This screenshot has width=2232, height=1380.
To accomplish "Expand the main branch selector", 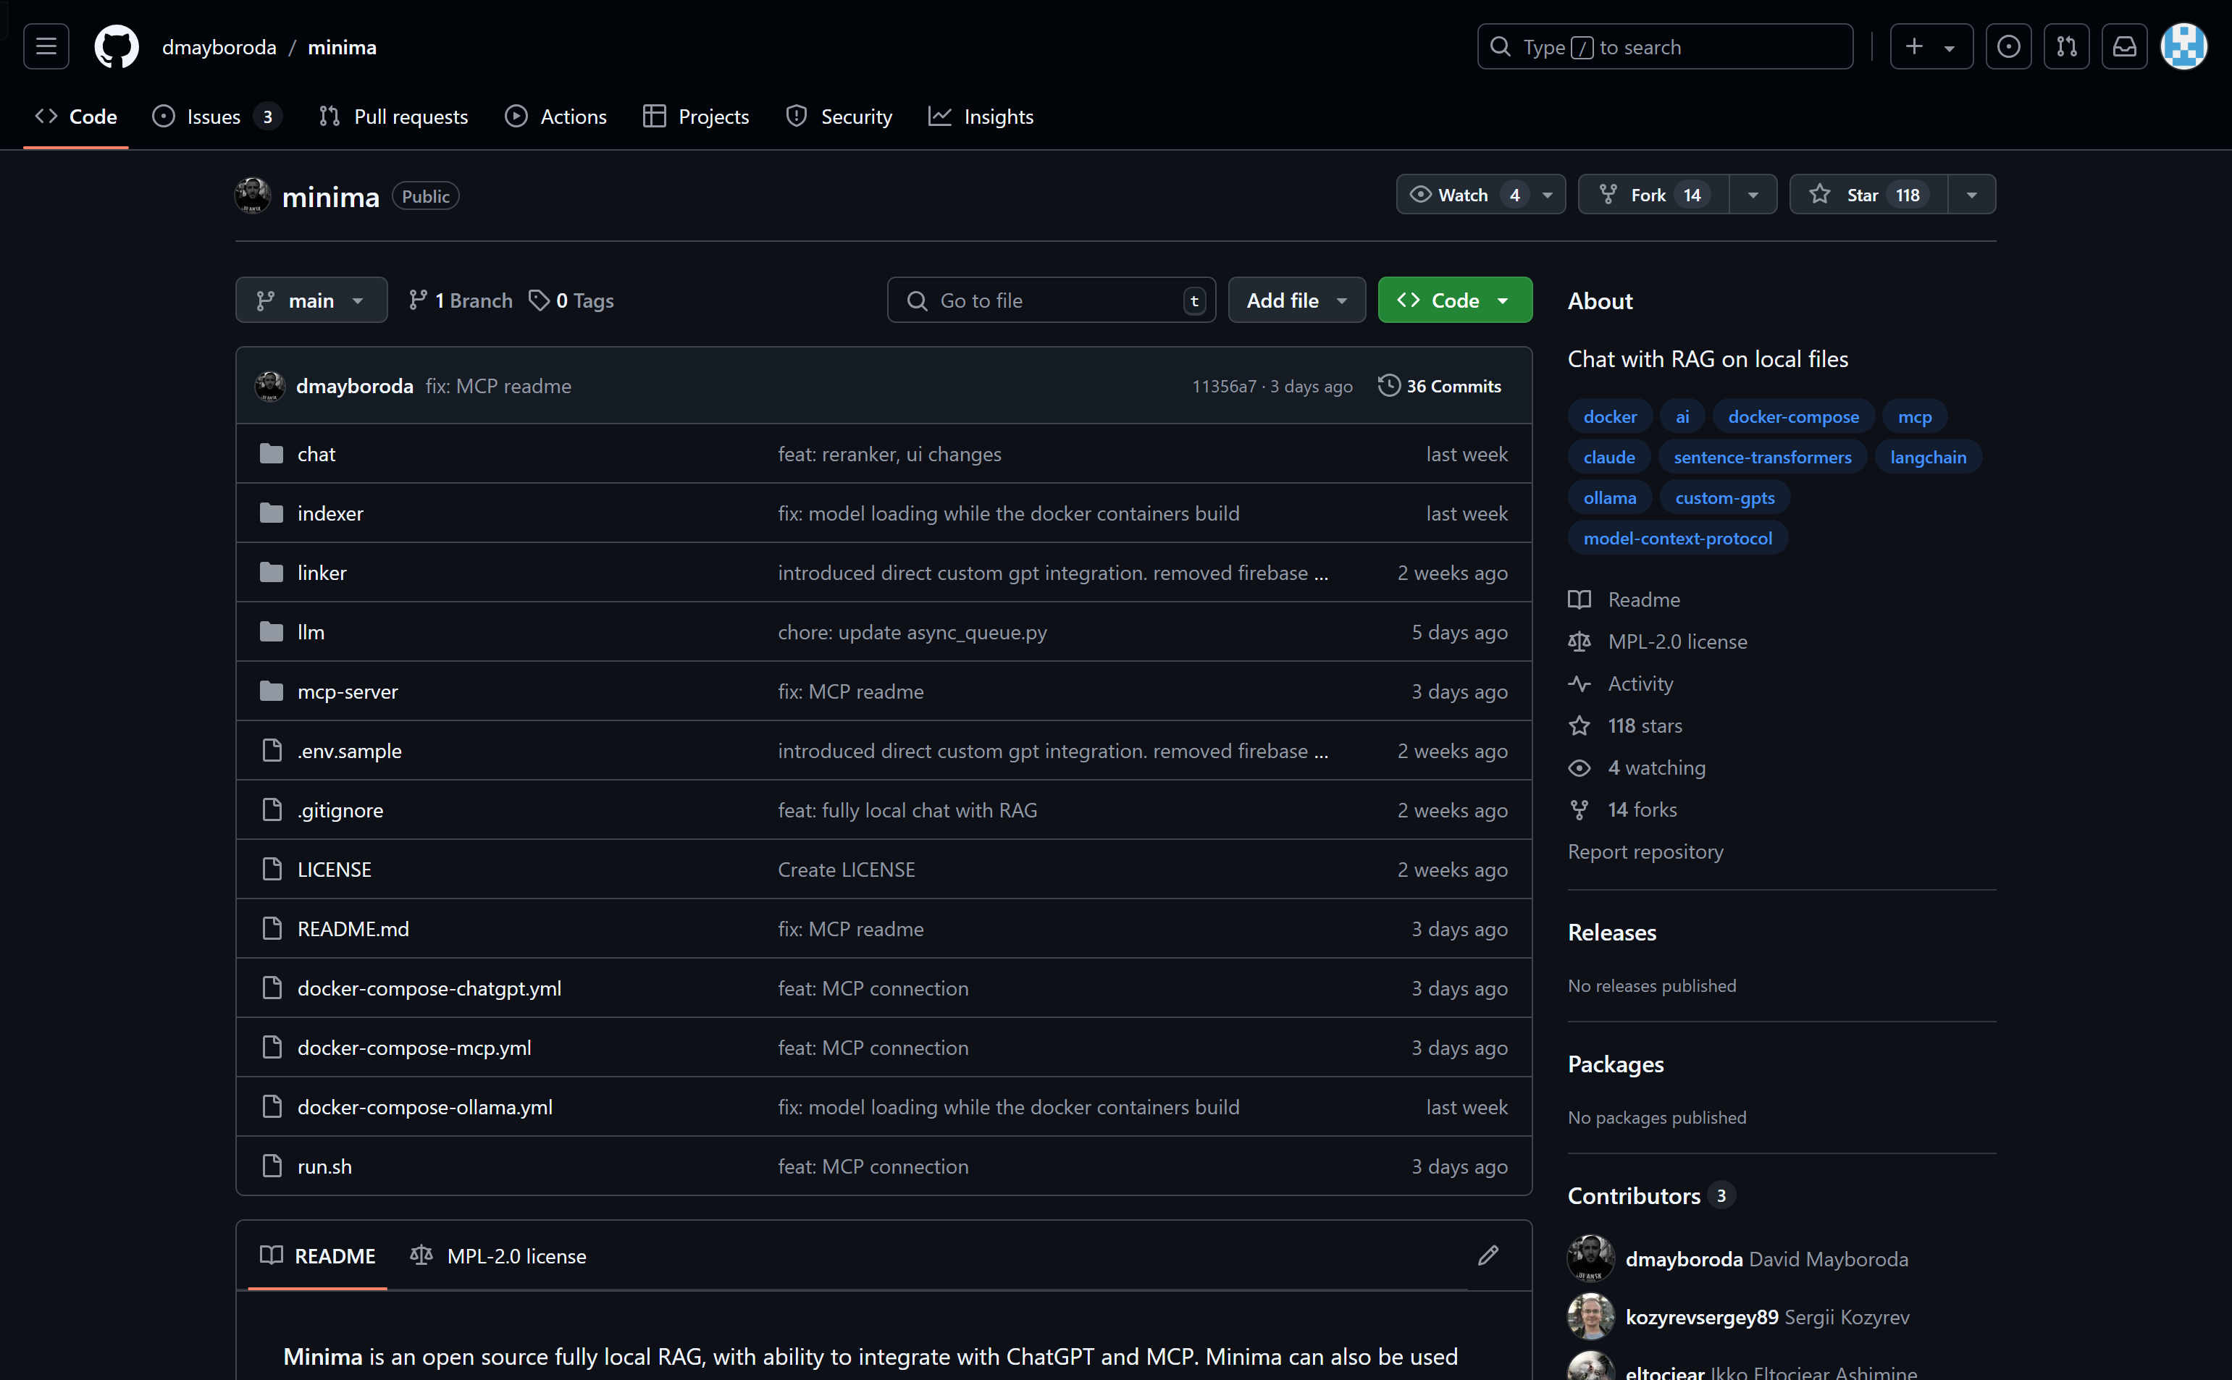I will (311, 300).
